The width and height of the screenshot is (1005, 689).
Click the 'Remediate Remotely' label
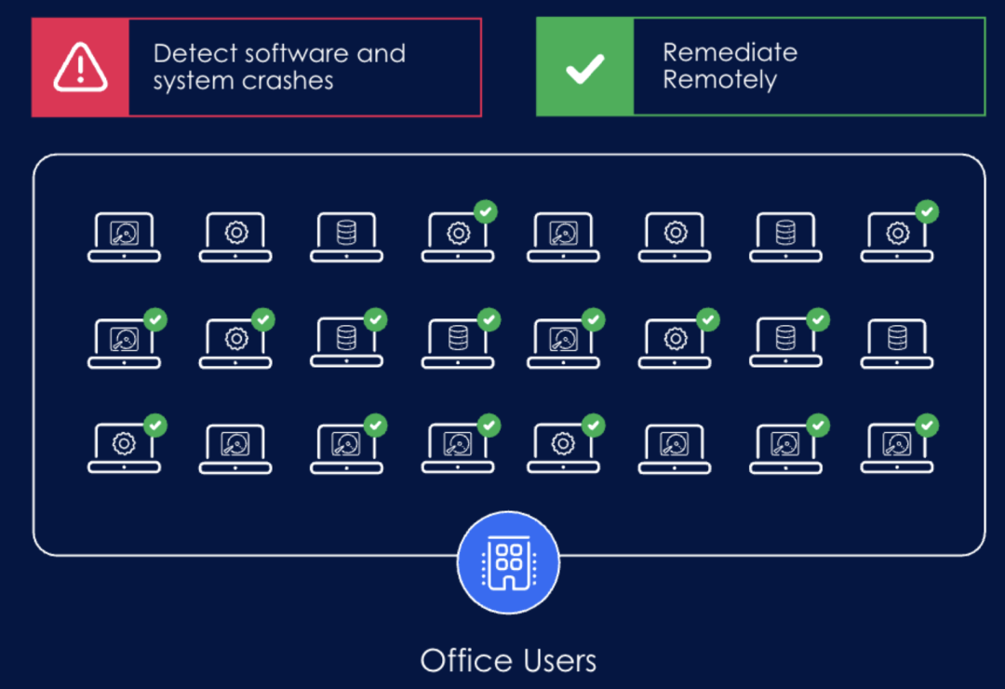(x=730, y=66)
